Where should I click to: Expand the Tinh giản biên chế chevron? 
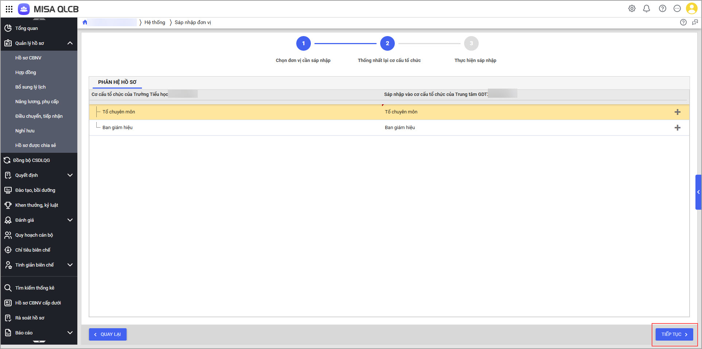(70, 265)
